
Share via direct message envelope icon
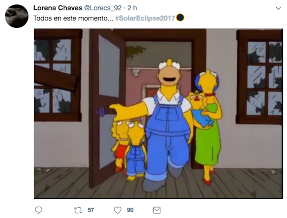[x=157, y=210]
